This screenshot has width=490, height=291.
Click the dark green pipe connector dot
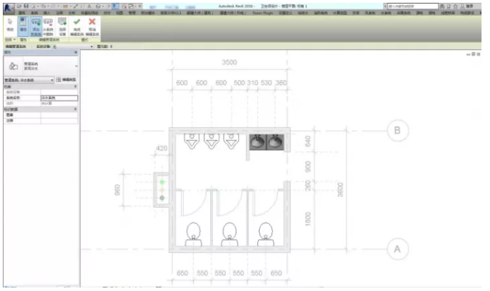pyautogui.click(x=162, y=198)
